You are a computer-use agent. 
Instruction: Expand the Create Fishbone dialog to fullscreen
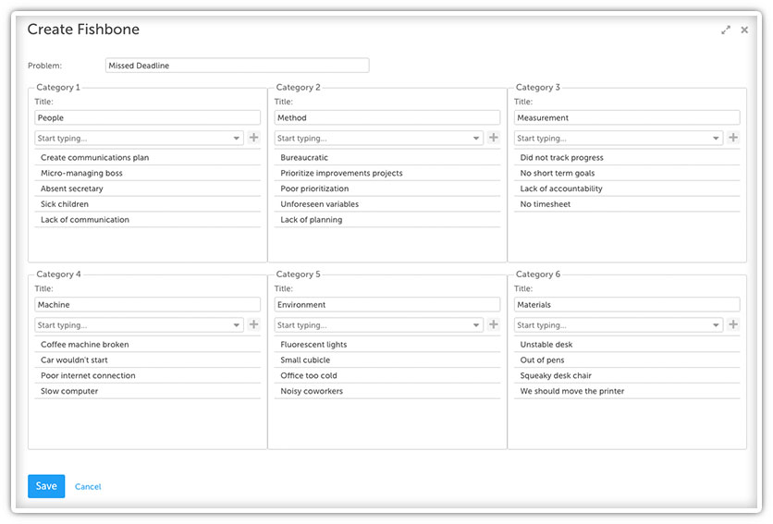(726, 30)
